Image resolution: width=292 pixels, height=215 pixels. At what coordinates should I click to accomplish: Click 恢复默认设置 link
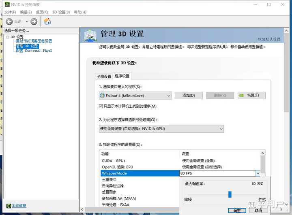coord(269,39)
